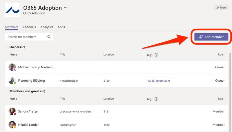Image resolution: width=232 pixels, height=132 pixels.
Task: Collapse the Members and guests section
Action: click(x=6, y=91)
